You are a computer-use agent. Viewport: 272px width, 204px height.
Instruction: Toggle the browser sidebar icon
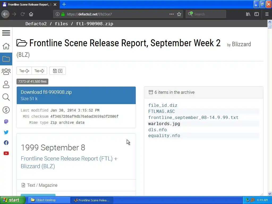click(257, 14)
